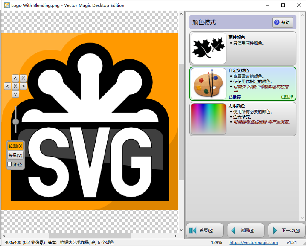Click the 只使用两种颜色 description text
Image resolution: width=306 pixels, height=246 pixels.
click(x=249, y=43)
